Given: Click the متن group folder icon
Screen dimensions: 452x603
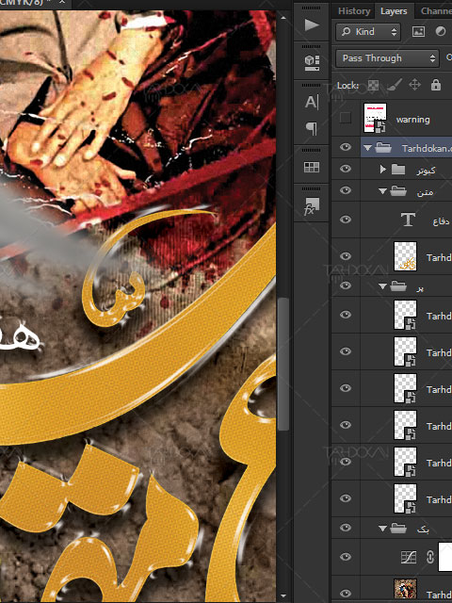Looking at the screenshot, I should pyautogui.click(x=398, y=191).
